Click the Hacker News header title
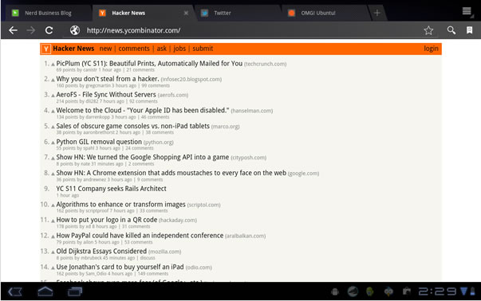The image size is (481, 301). point(73,49)
